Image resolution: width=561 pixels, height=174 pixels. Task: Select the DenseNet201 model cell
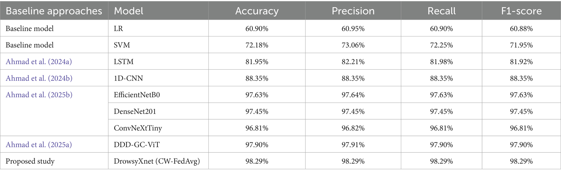click(135, 112)
